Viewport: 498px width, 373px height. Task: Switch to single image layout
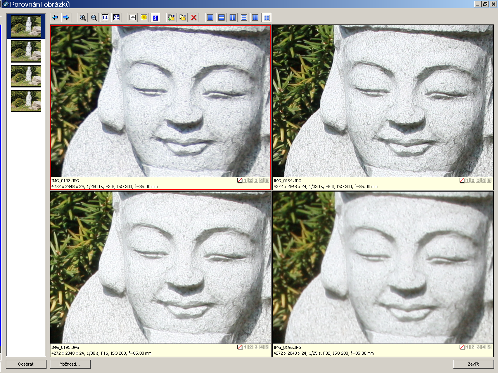click(210, 17)
